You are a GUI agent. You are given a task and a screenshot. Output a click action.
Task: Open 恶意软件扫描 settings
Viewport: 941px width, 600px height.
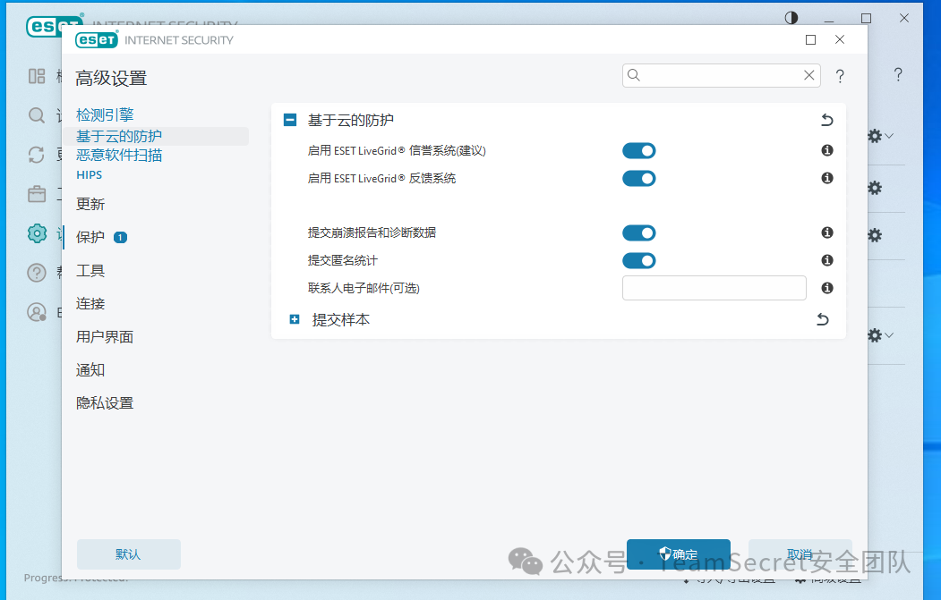click(119, 156)
